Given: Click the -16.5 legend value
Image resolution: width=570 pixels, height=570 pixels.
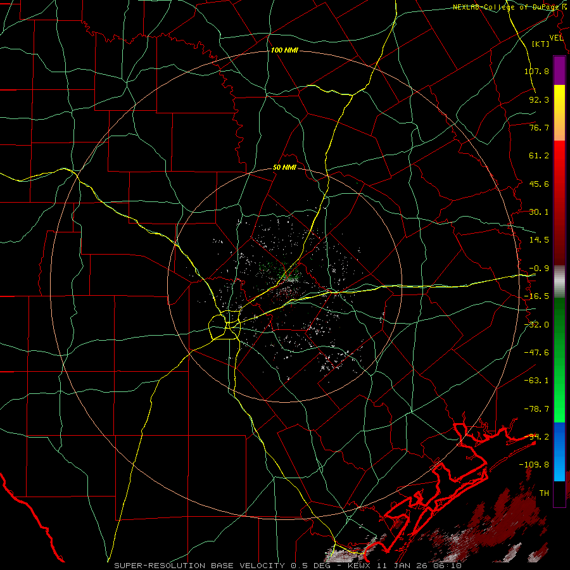Looking at the screenshot, I should (536, 296).
